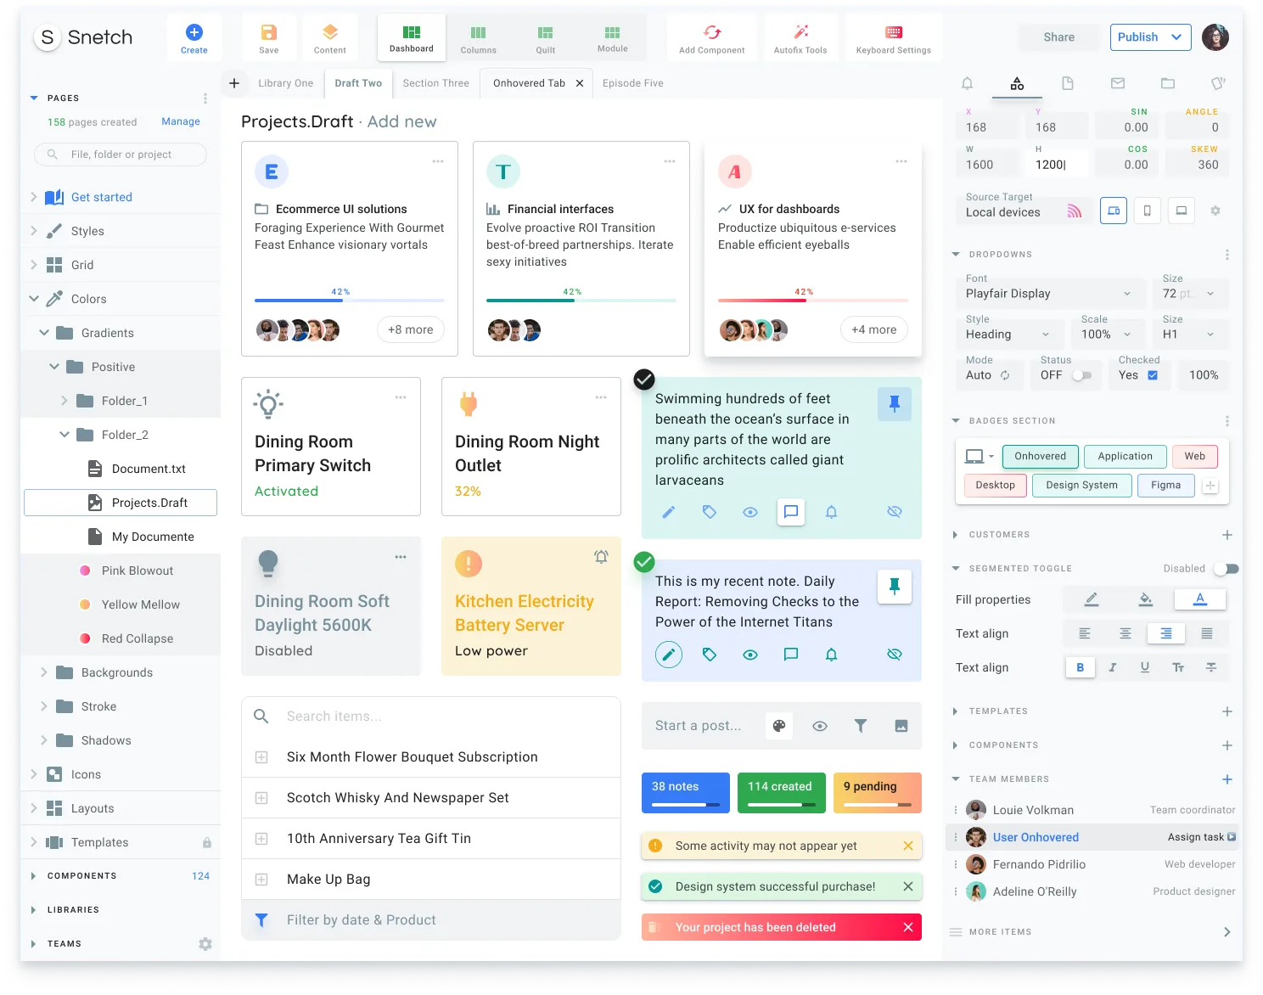Hide the Daily Report note with the eye-slash toggle
This screenshot has height=995, width=1263.
pyautogui.click(x=894, y=654)
